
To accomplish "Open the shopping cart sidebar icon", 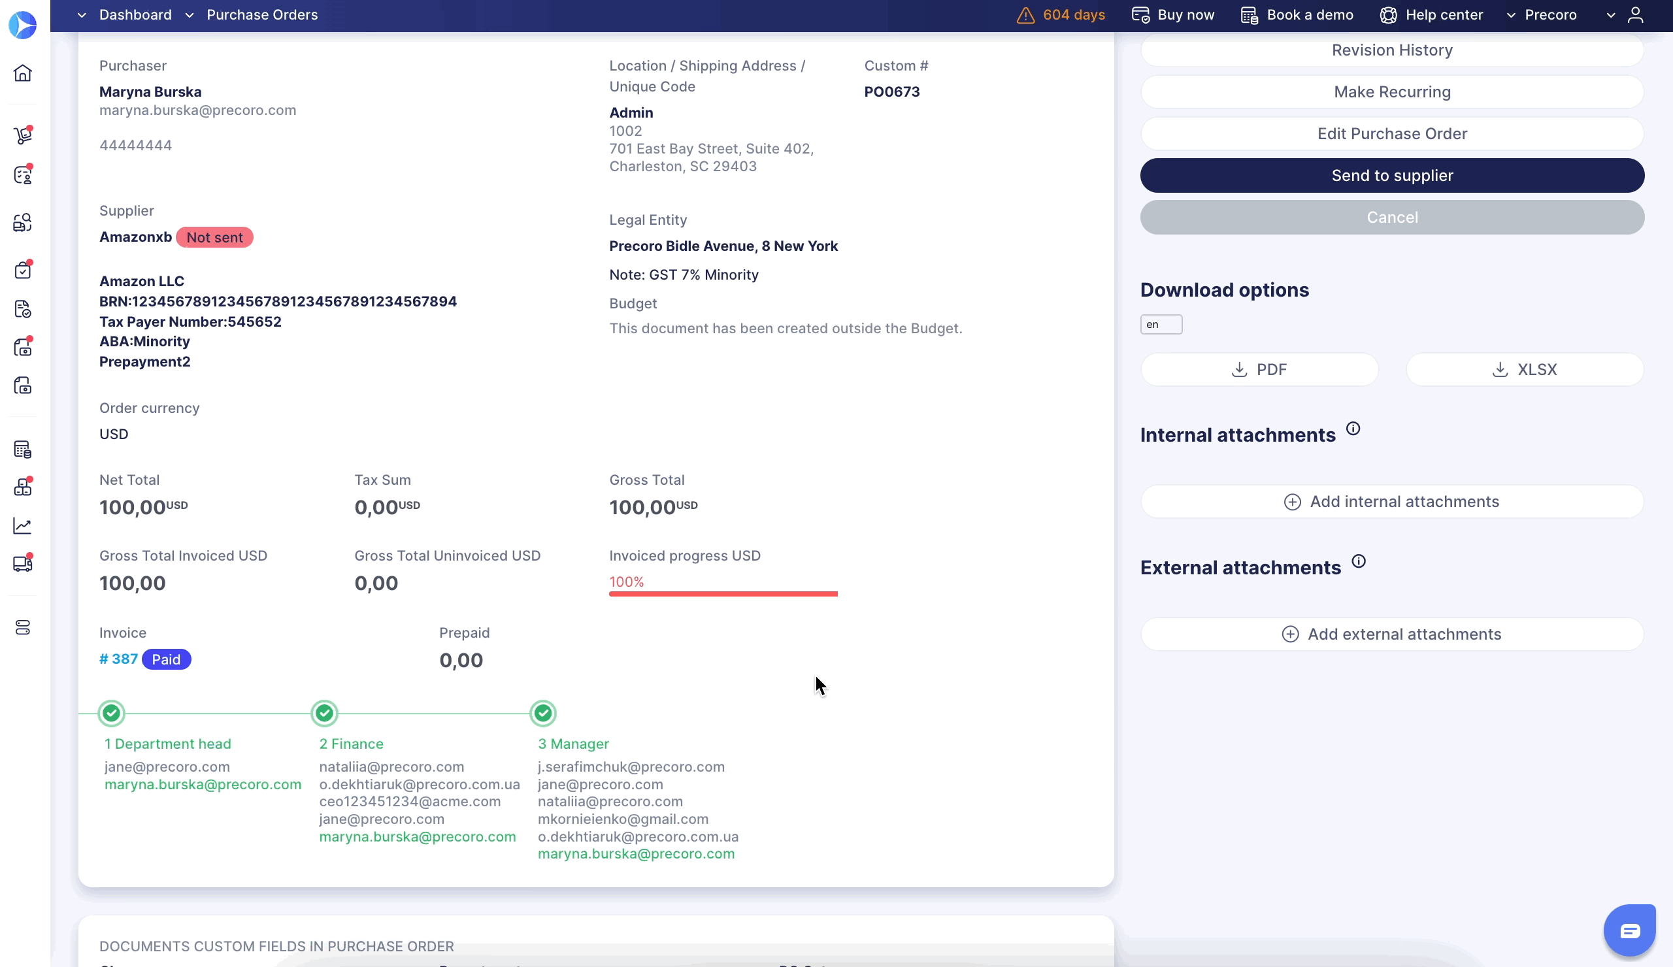I will (x=23, y=135).
